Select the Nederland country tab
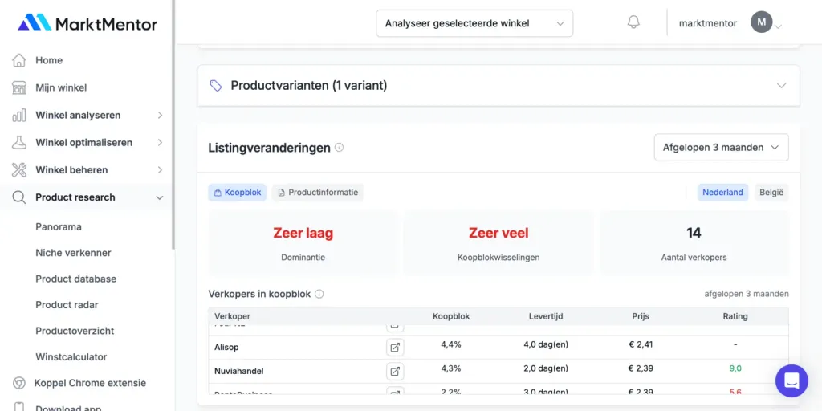822x411 pixels. point(722,193)
